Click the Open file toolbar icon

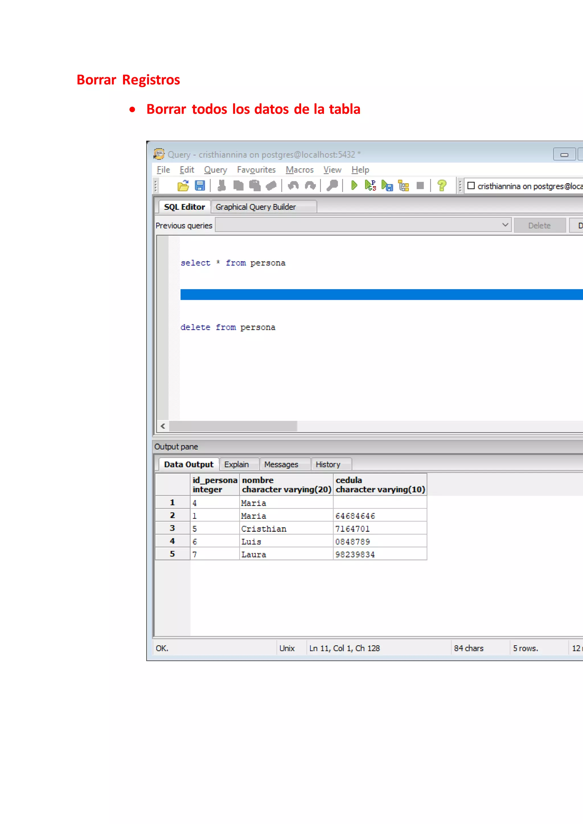point(183,186)
